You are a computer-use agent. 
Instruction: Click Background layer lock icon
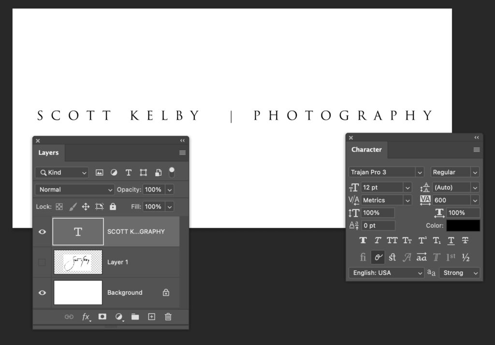166,293
